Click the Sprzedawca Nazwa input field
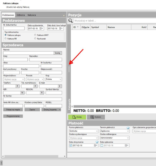The width and height of the screenshot is (156, 166). 28,53
